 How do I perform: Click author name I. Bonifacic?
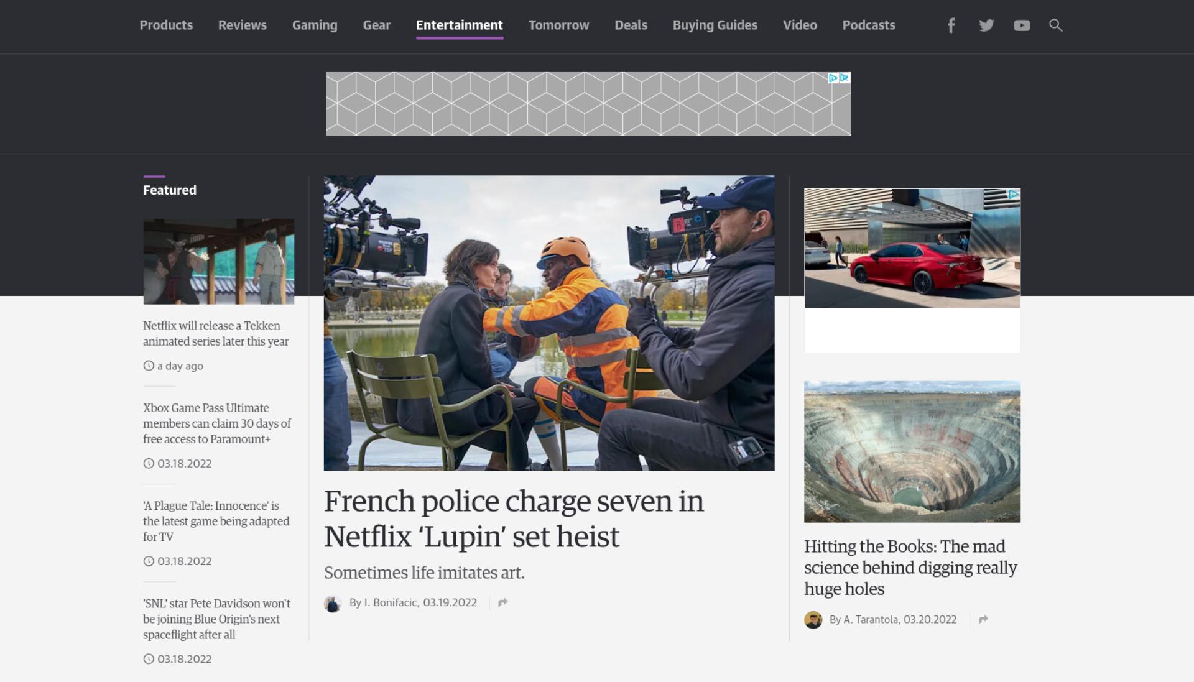391,602
